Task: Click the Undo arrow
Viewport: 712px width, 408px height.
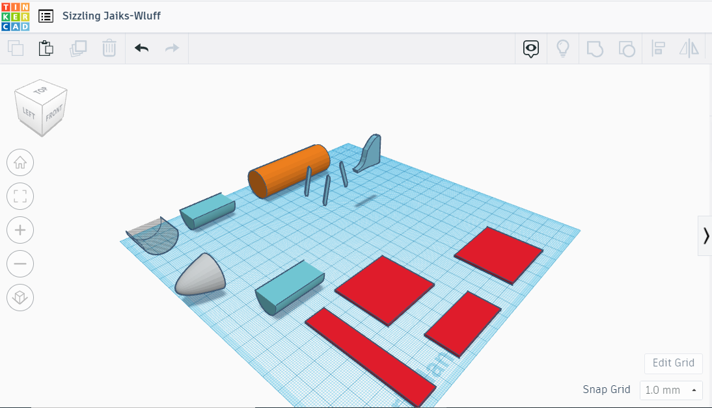Action: click(141, 48)
